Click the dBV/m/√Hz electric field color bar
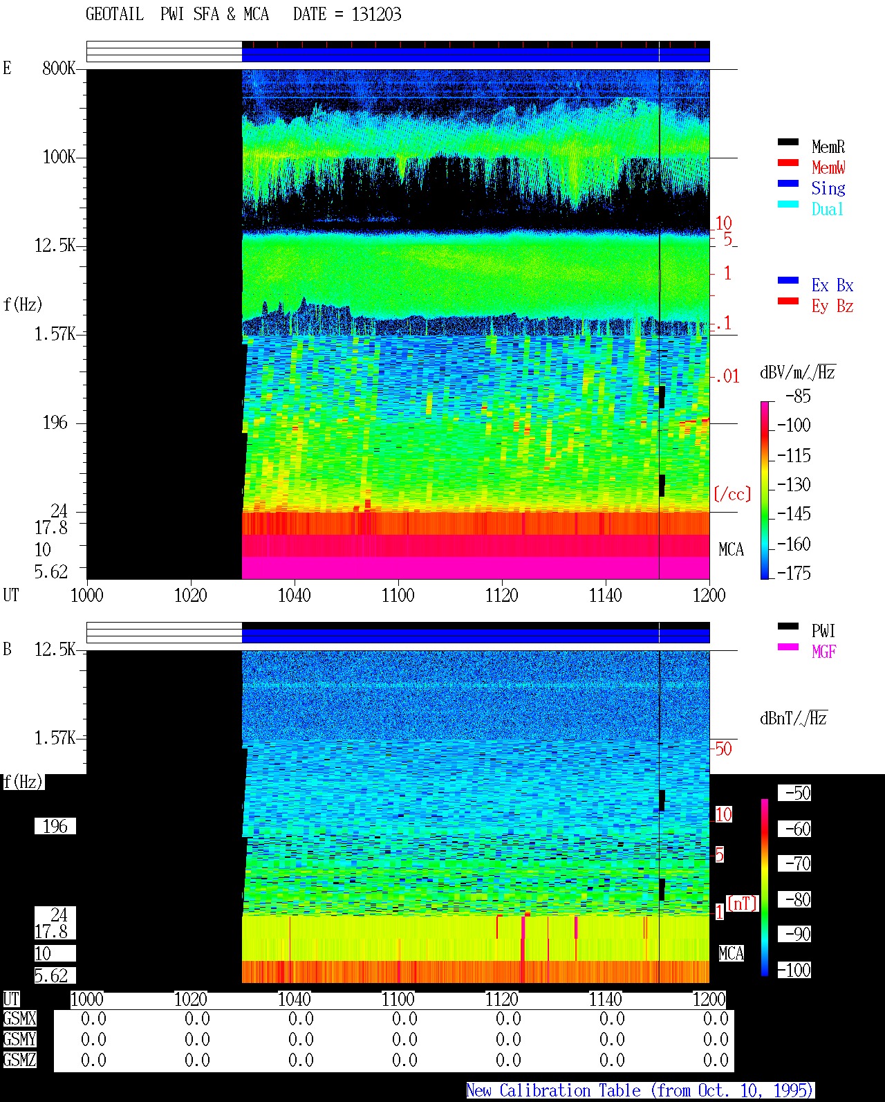Screen dimensions: 885x1102 pyautogui.click(x=765, y=490)
